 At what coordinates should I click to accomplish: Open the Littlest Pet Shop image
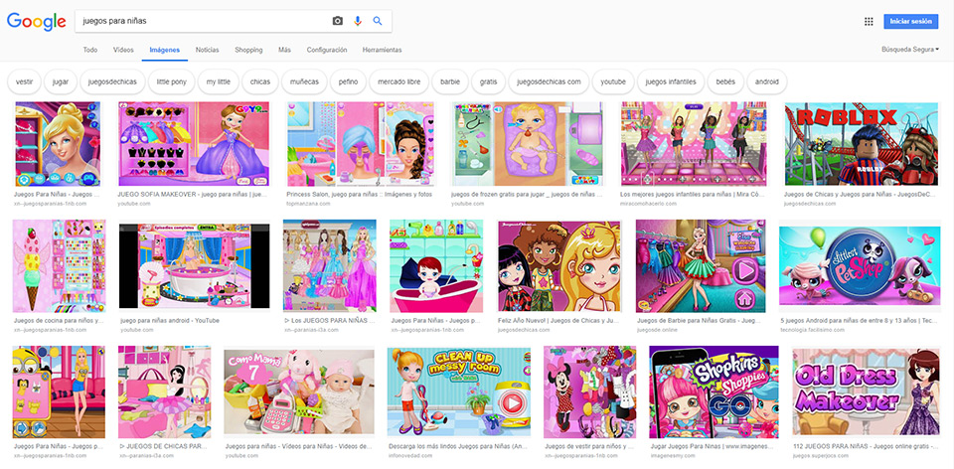[x=860, y=266]
